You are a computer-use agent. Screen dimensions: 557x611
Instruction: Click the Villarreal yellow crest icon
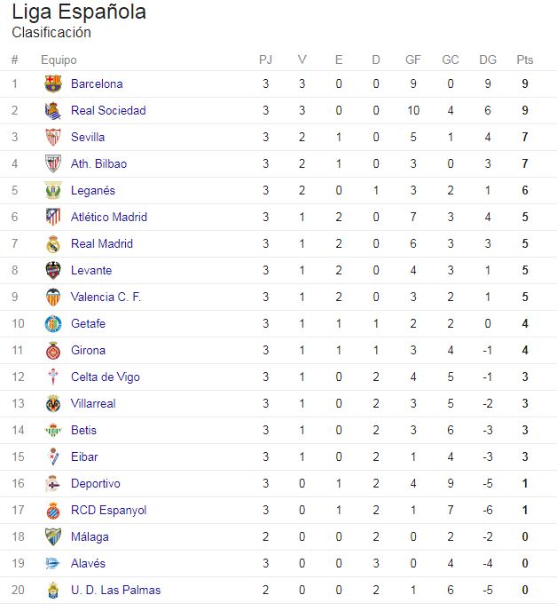coord(53,404)
